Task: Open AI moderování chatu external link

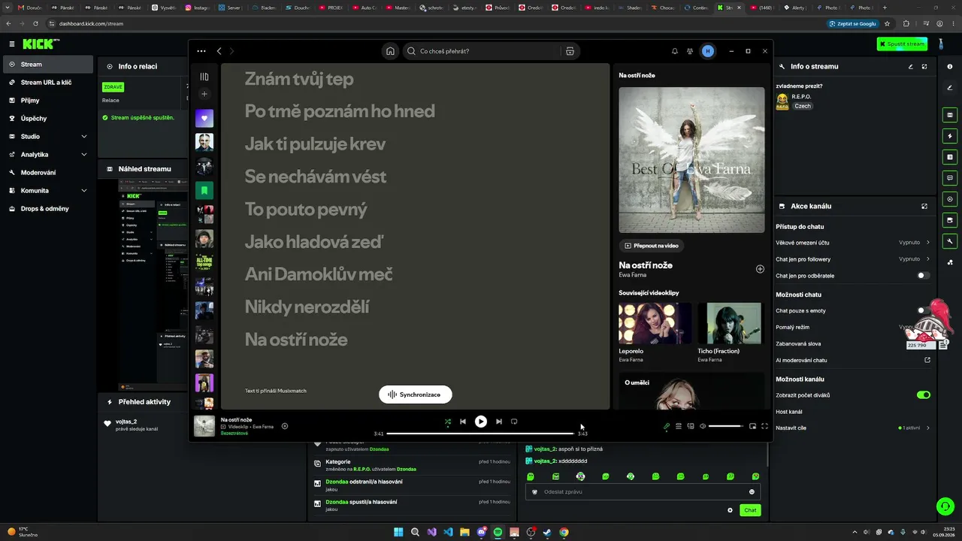Action: click(927, 360)
